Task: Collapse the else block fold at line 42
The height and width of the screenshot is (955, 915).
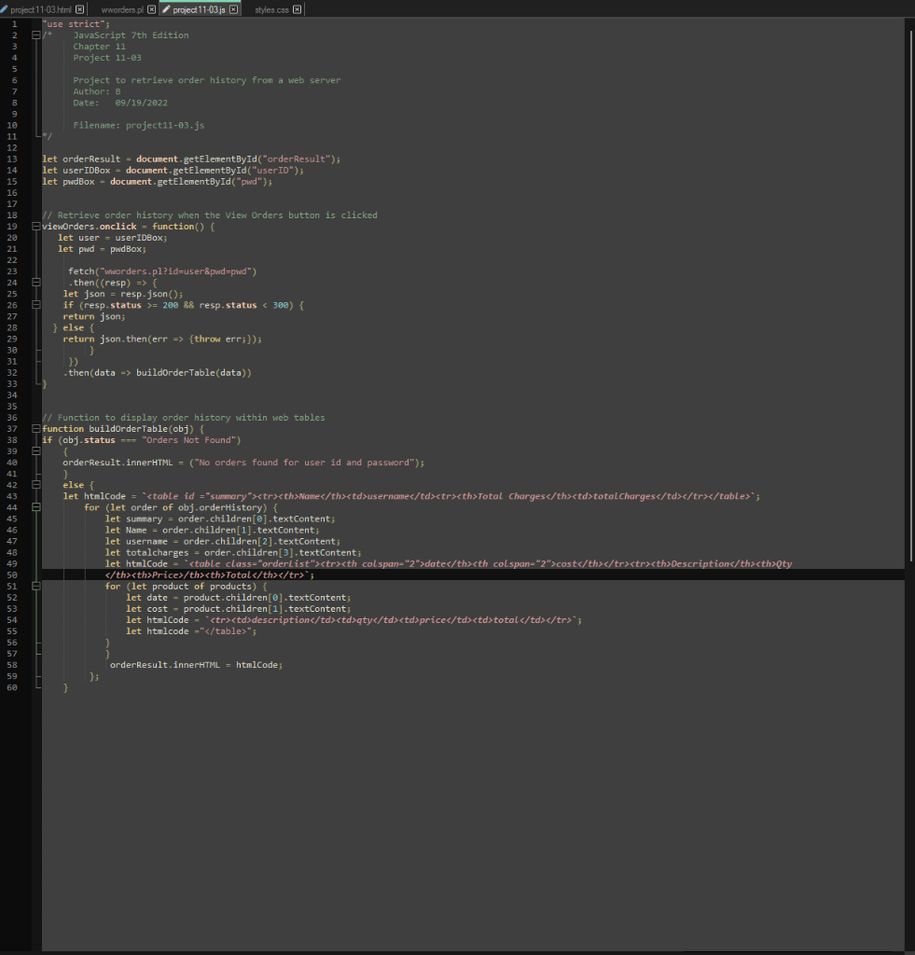Action: click(x=35, y=484)
